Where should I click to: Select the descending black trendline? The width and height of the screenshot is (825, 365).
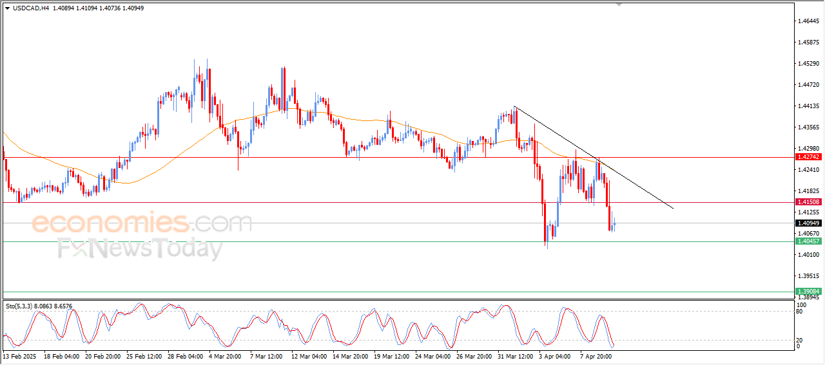[593, 157]
